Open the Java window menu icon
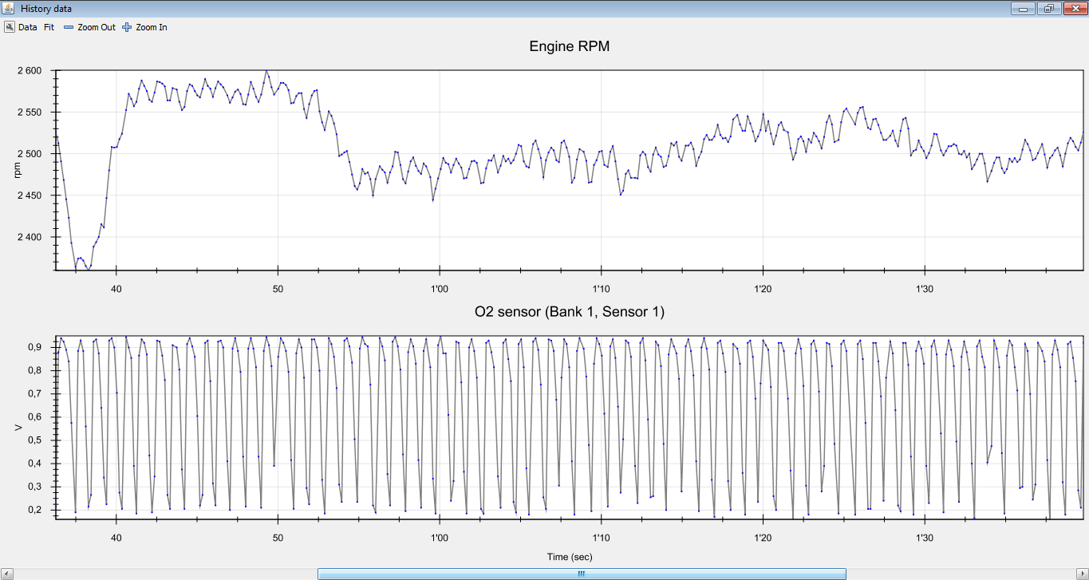 pyautogui.click(x=9, y=8)
